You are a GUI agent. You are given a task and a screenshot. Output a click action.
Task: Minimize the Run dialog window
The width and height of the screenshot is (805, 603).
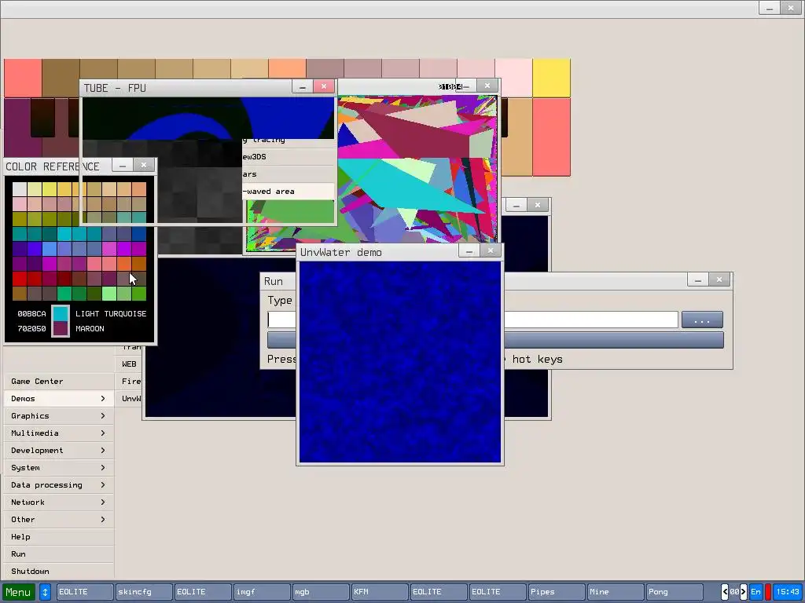point(698,280)
